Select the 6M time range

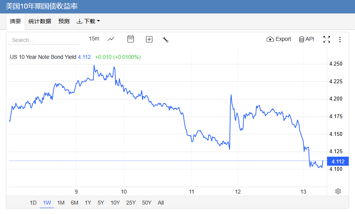(x=74, y=203)
